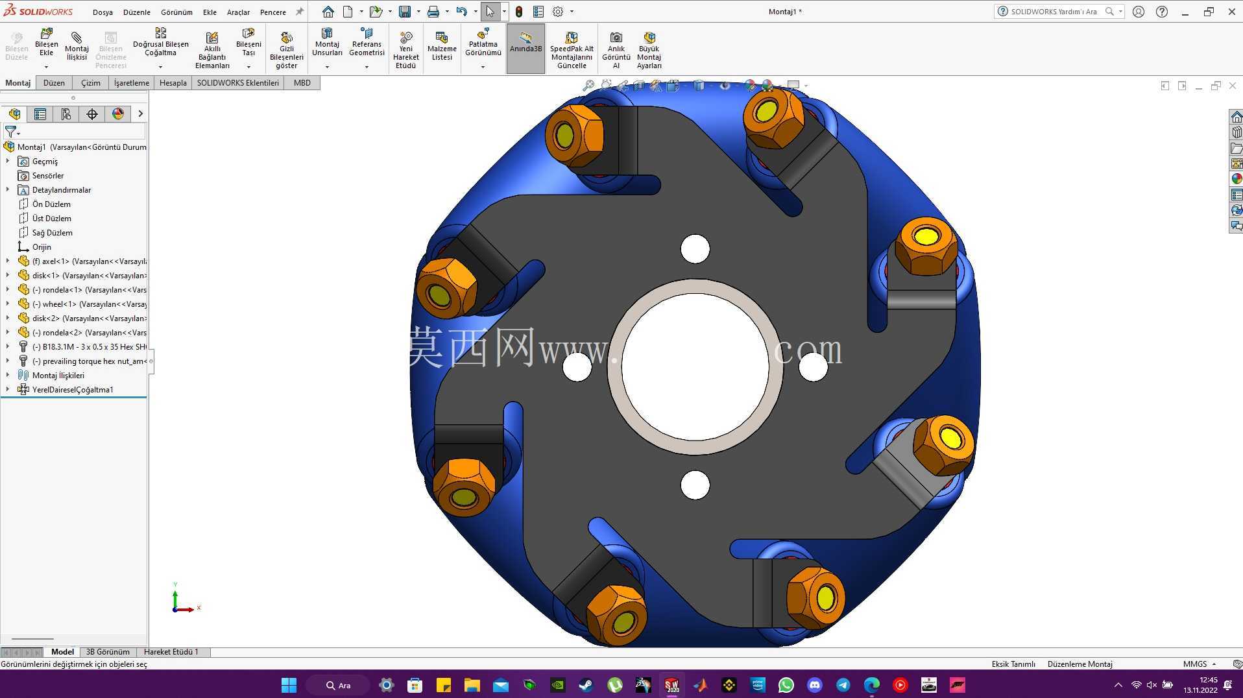
Task: Switch to the SOLIDWORKS Eklentileri tab
Action: [x=238, y=82]
